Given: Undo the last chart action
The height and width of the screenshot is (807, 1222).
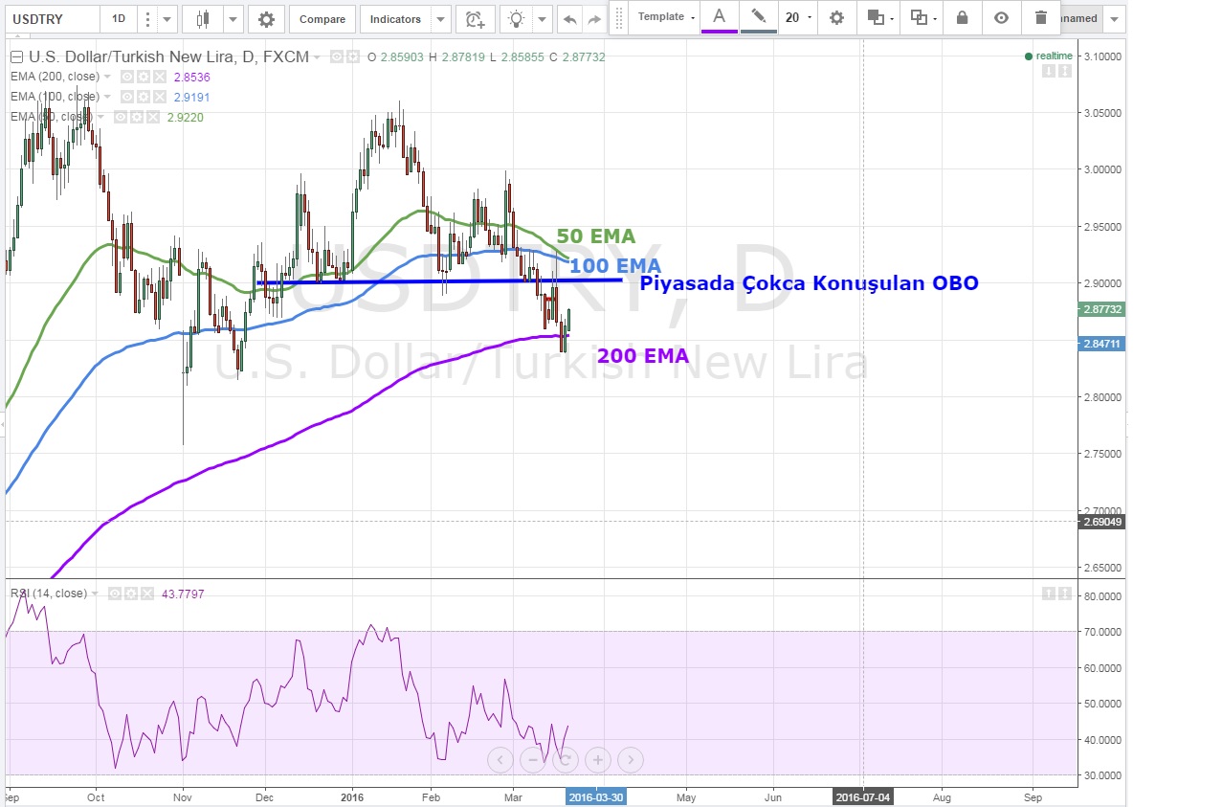Looking at the screenshot, I should coord(570,19).
